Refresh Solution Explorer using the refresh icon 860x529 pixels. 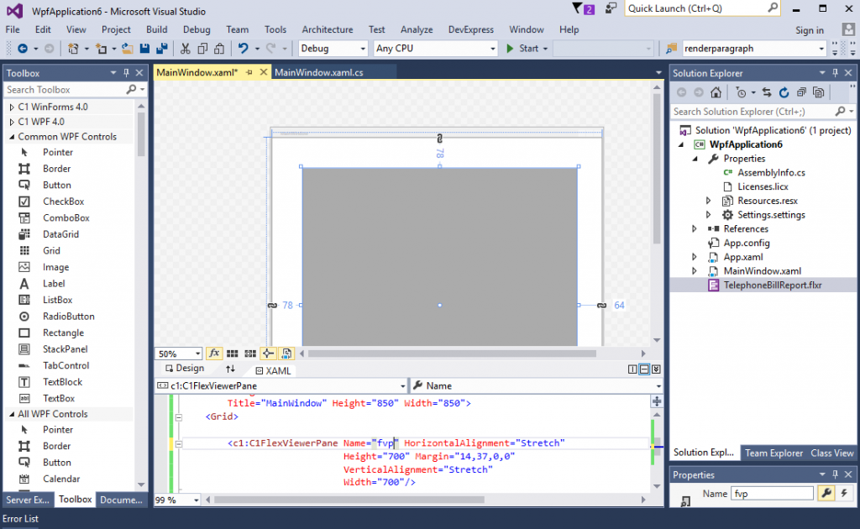tap(784, 92)
